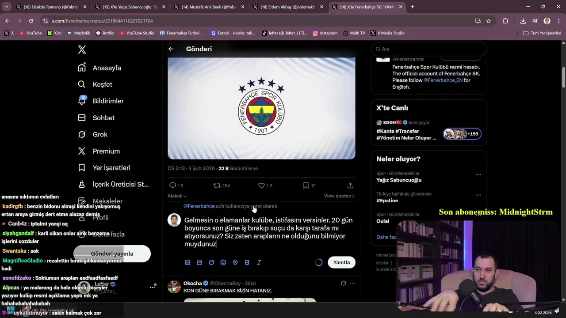The height and width of the screenshot is (318, 566).
Task: Add image to reply
Action: 187,262
